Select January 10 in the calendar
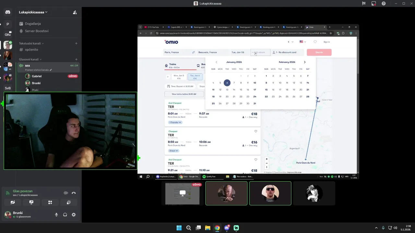Screen dimensions: 415x233 click(255, 83)
